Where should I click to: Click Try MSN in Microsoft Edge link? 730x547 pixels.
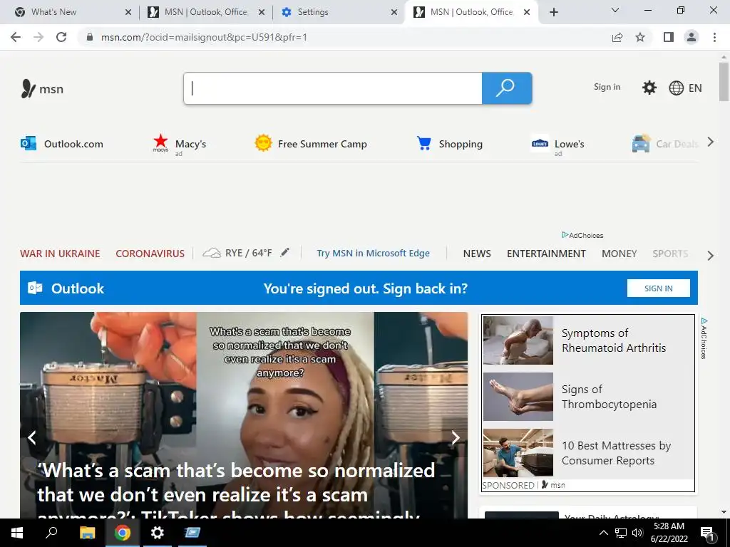(373, 253)
